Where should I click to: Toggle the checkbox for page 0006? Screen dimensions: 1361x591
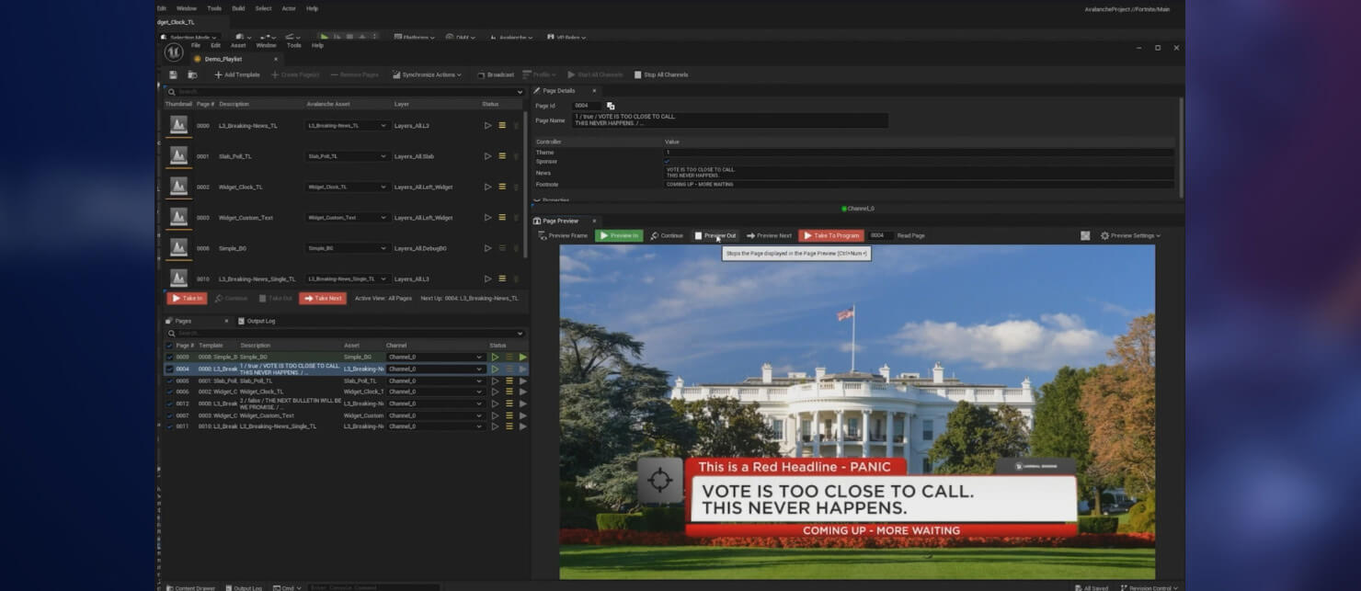tap(169, 392)
